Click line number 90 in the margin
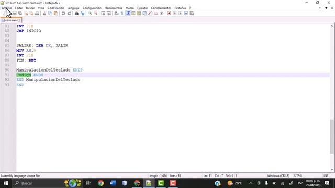Screen dimensions: 335x188 (7, 70)
